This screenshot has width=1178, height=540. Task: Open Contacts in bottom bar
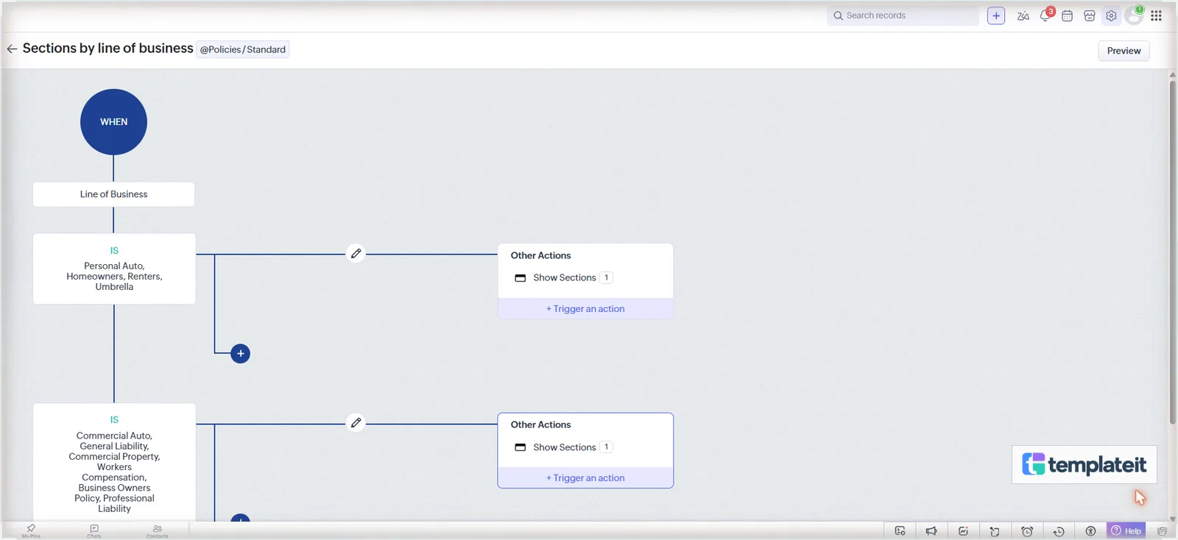click(x=157, y=531)
